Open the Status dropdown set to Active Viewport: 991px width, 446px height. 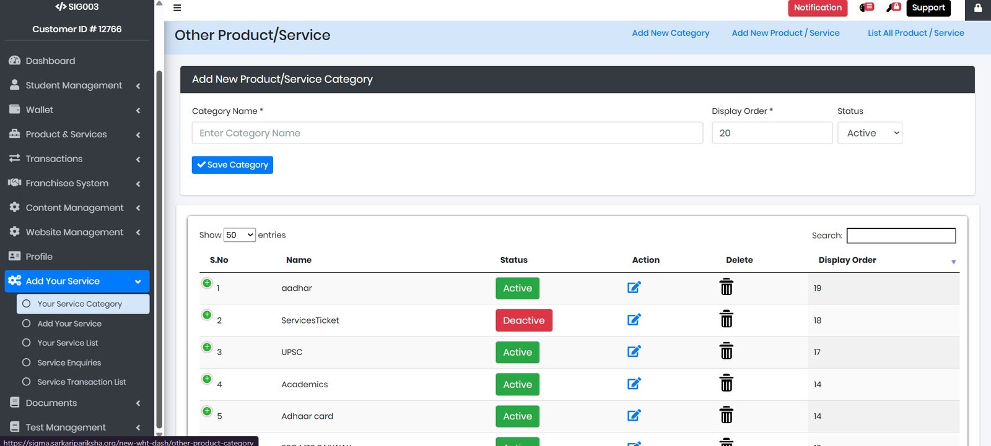tap(870, 133)
